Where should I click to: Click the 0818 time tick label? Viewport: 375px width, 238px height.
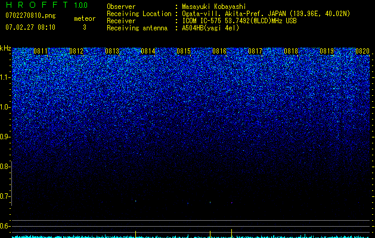(291, 51)
